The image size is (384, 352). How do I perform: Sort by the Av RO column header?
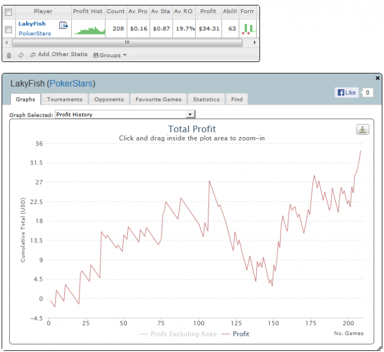[183, 12]
